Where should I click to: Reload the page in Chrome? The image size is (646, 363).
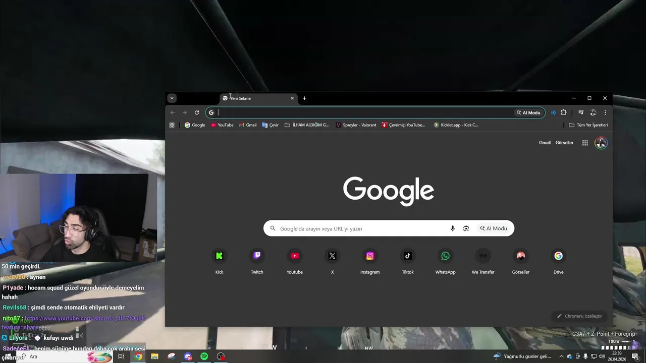click(197, 112)
